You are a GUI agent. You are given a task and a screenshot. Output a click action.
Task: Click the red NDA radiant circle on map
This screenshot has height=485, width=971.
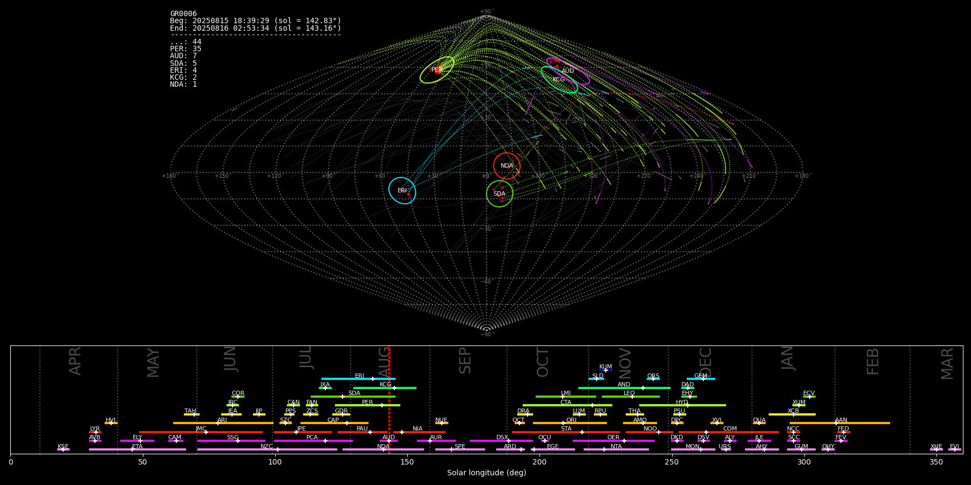[507, 166]
